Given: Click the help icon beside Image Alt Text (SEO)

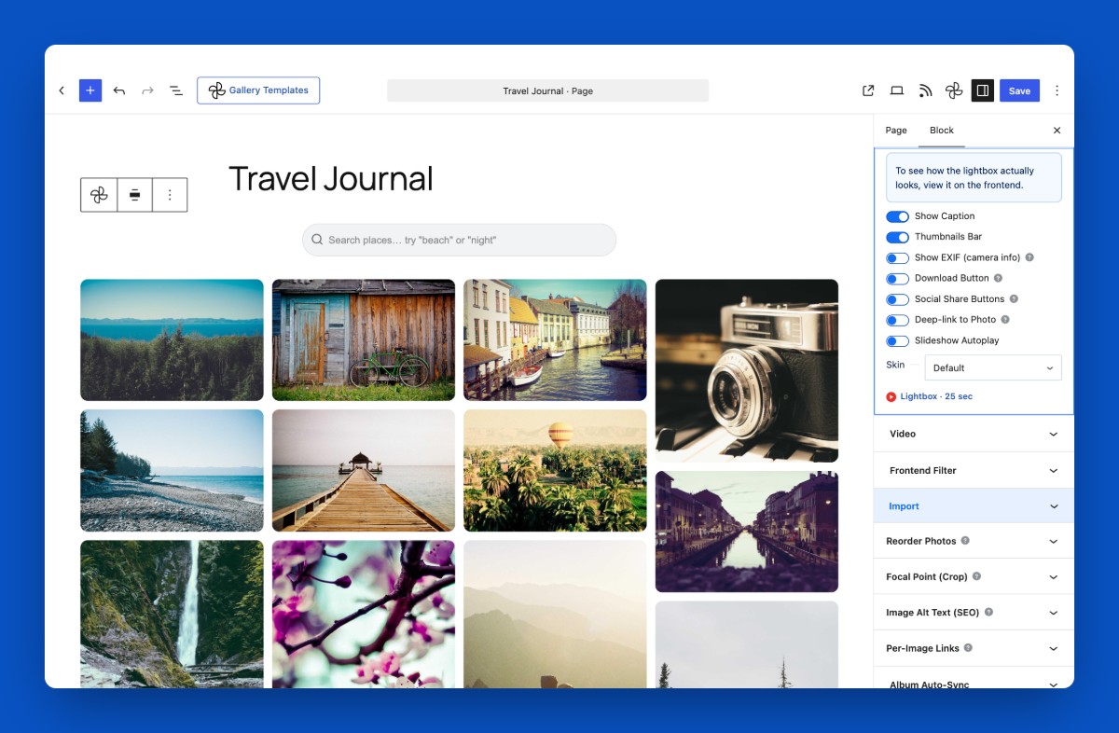Looking at the screenshot, I should tap(988, 612).
